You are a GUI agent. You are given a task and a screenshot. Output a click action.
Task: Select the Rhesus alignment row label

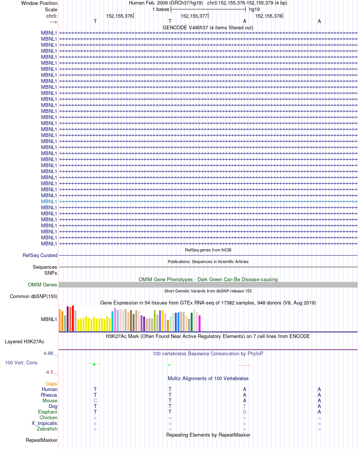49,395
